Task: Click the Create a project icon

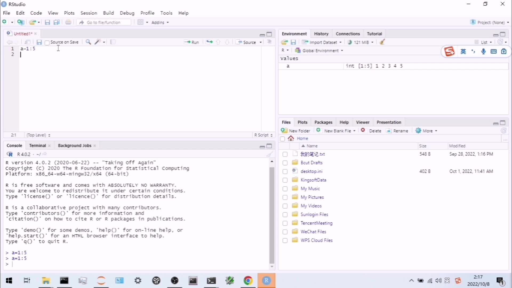Action: (21, 22)
